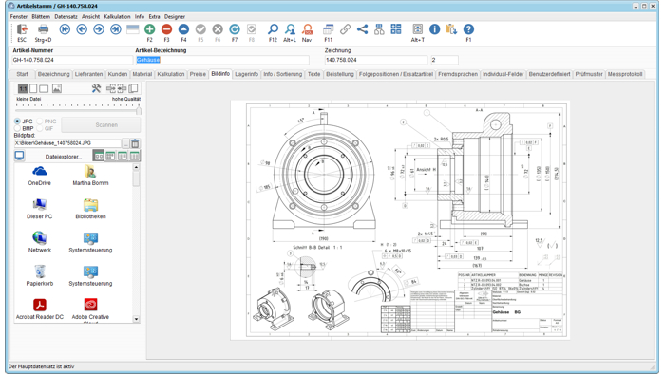Jump to first record arrow icon
This screenshot has height=374, width=665.
point(65,29)
